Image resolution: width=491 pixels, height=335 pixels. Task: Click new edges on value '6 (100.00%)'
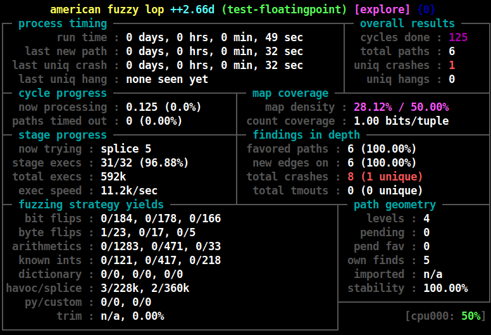point(382,163)
